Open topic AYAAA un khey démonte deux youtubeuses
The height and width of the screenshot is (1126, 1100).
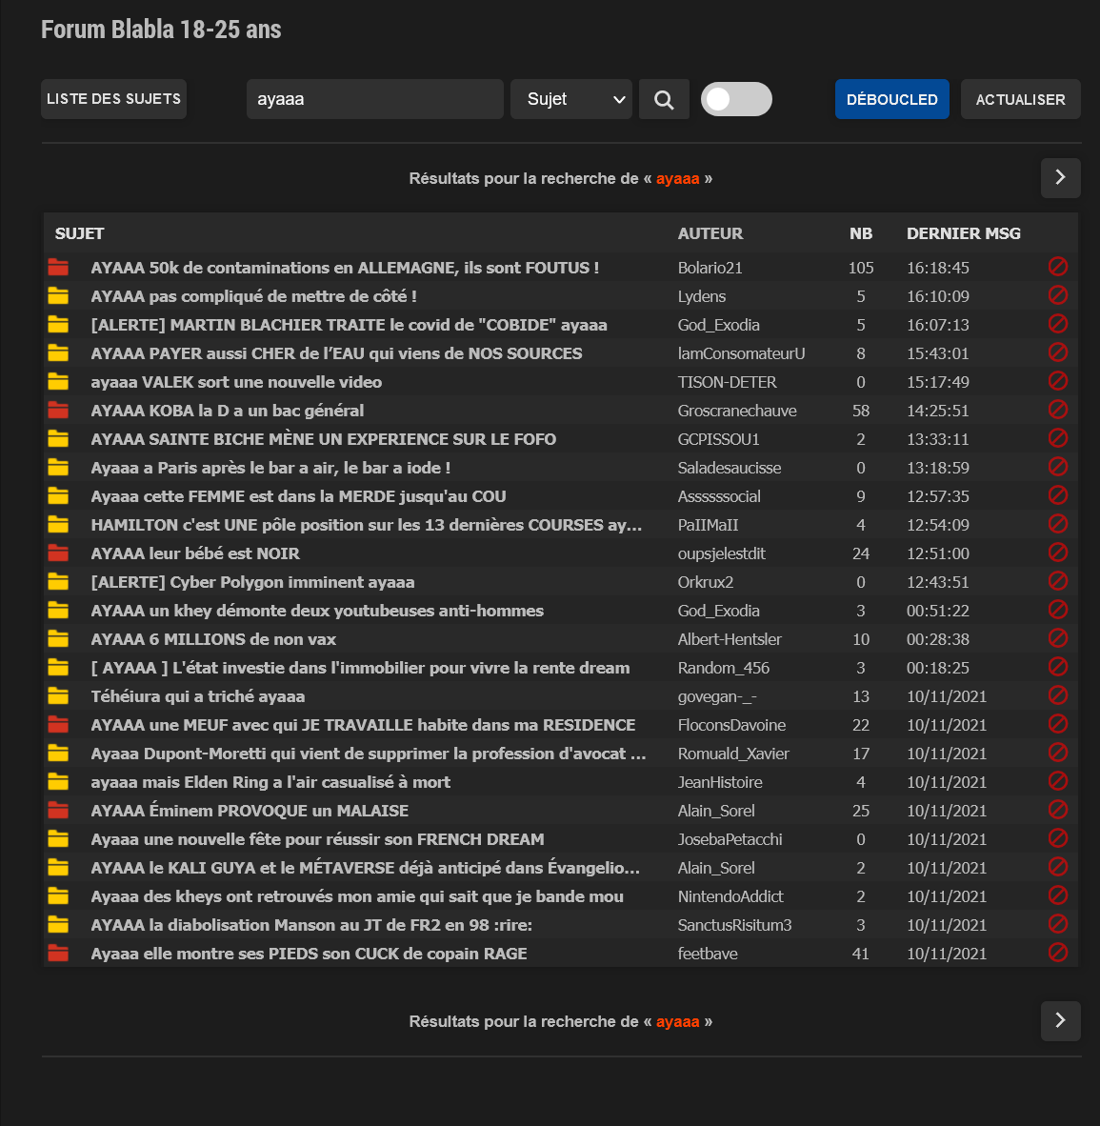tap(316, 611)
